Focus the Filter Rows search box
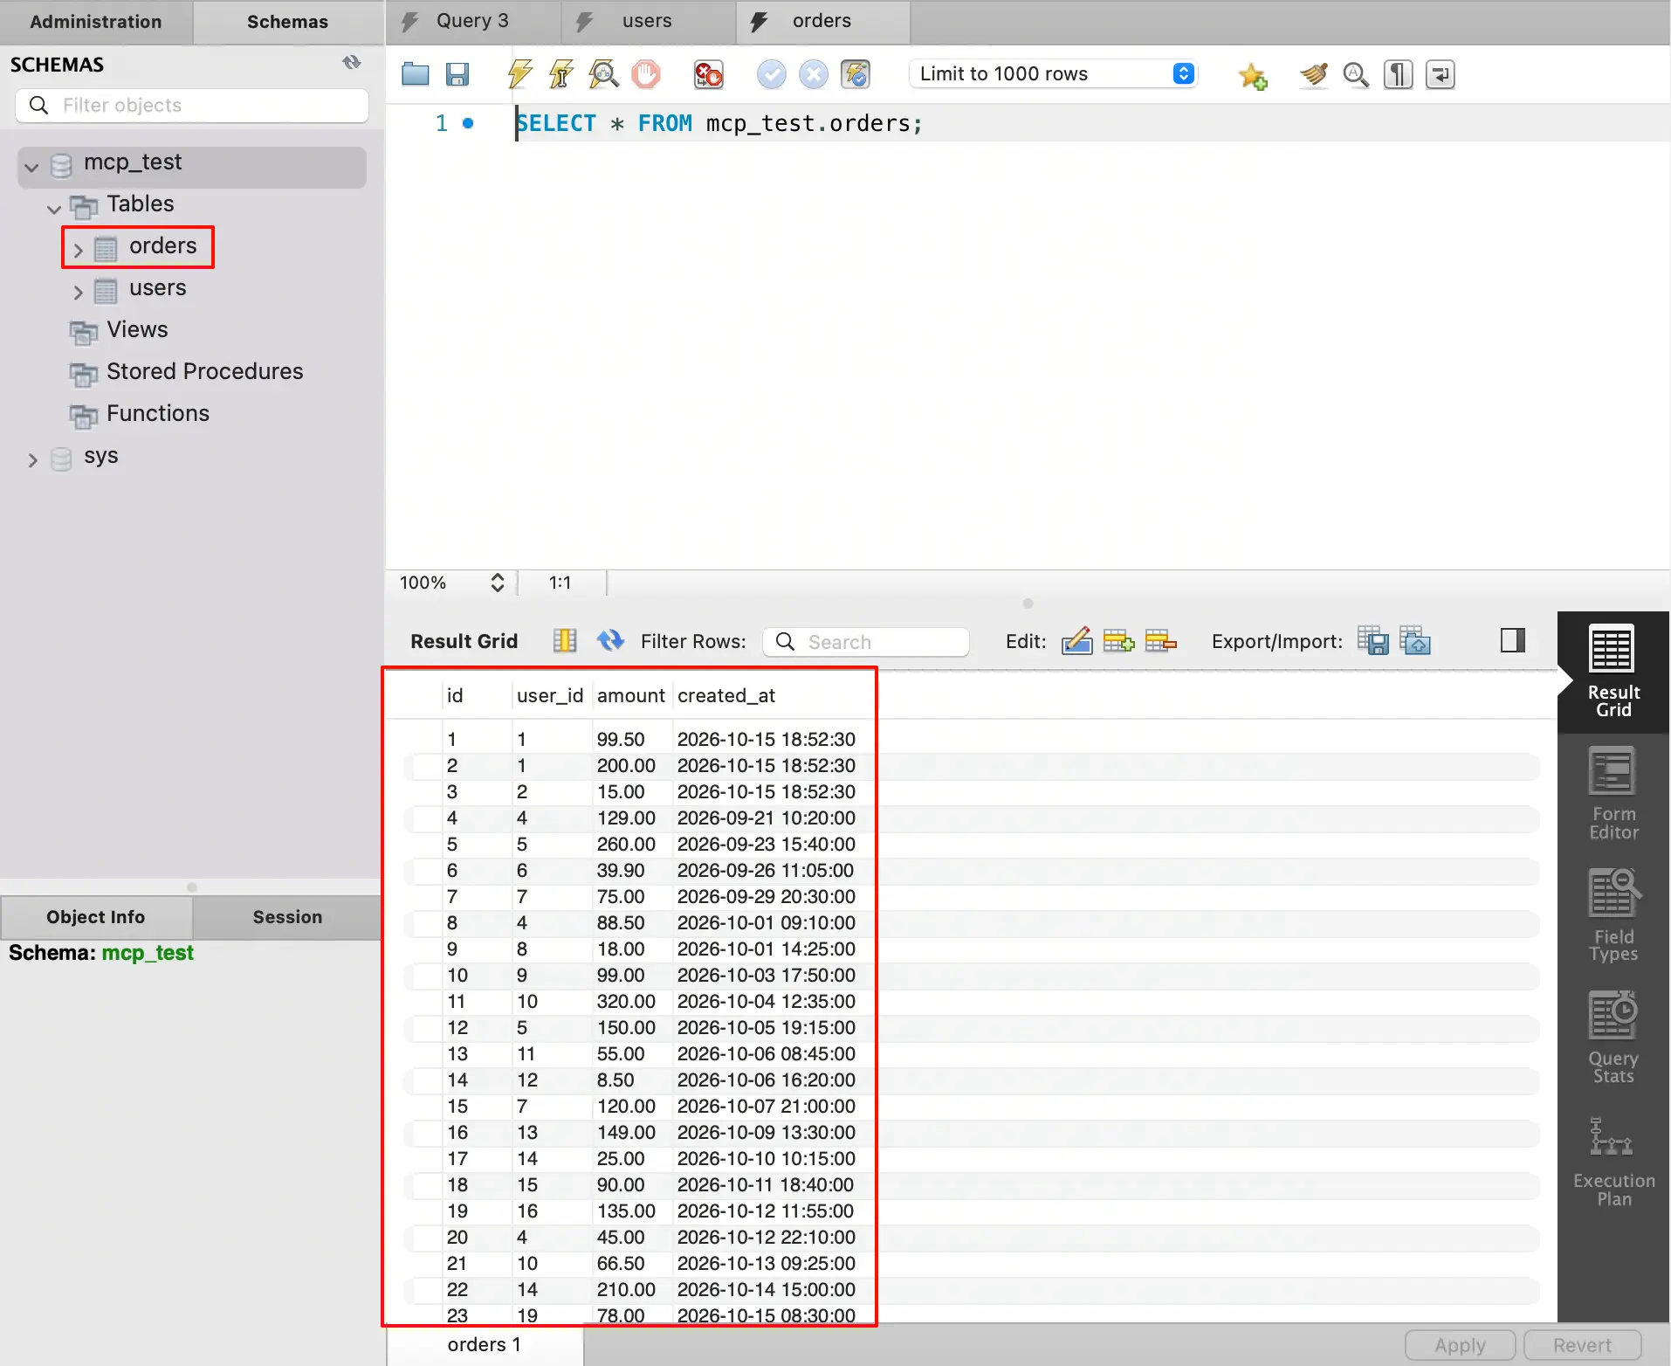The width and height of the screenshot is (1671, 1366). click(x=866, y=642)
